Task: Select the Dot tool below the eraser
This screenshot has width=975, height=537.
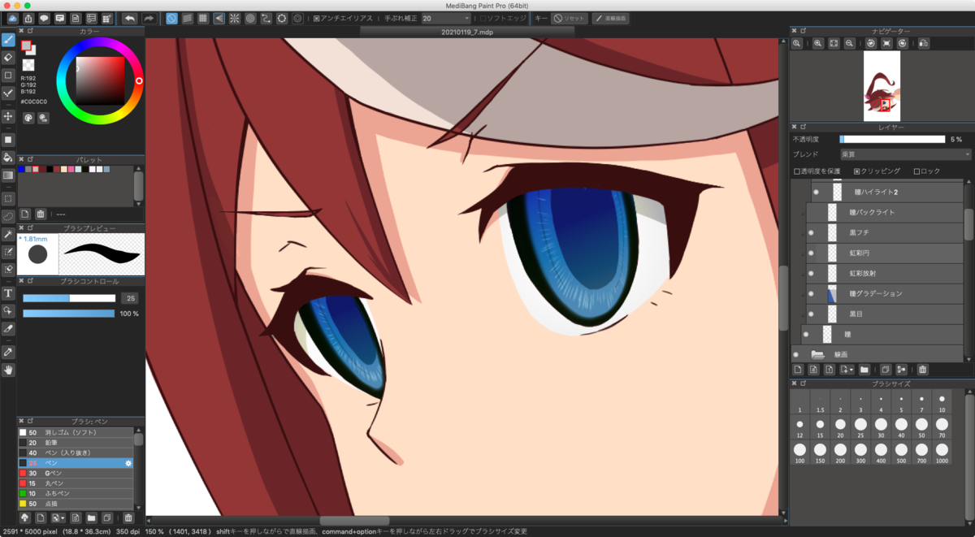Action: [8, 76]
